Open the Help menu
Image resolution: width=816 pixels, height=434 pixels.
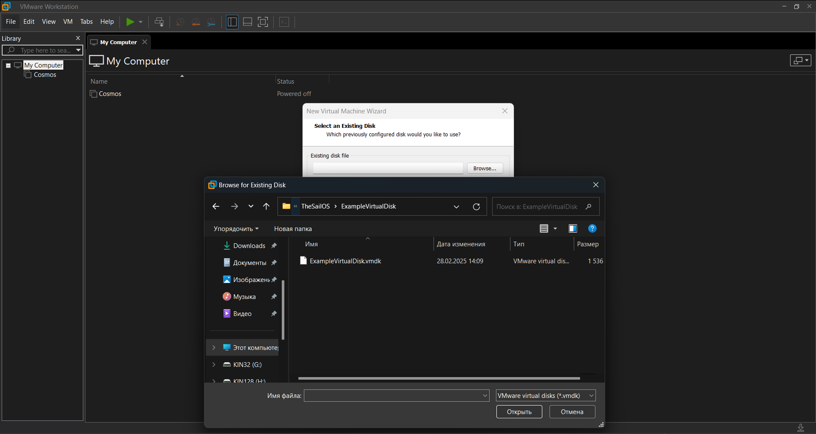107,22
